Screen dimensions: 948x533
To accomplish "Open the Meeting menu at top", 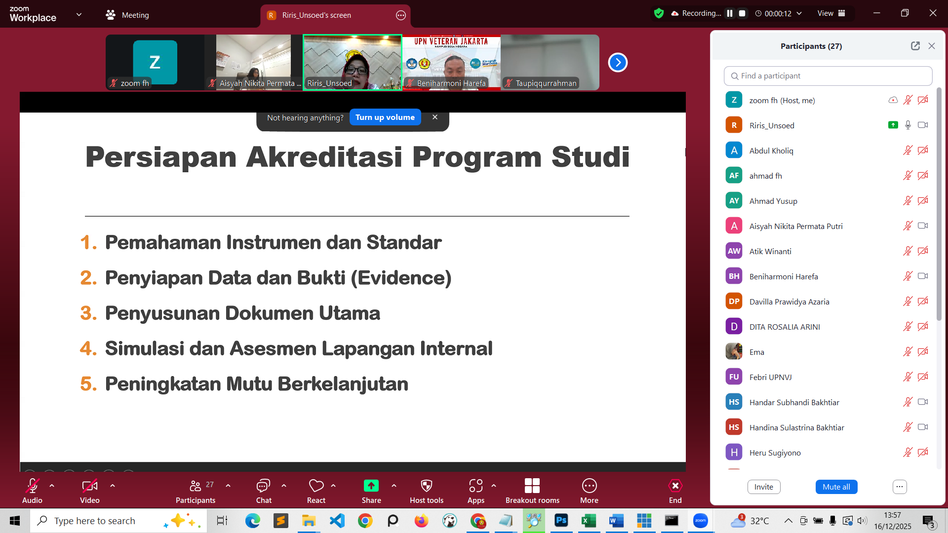I will (x=127, y=15).
